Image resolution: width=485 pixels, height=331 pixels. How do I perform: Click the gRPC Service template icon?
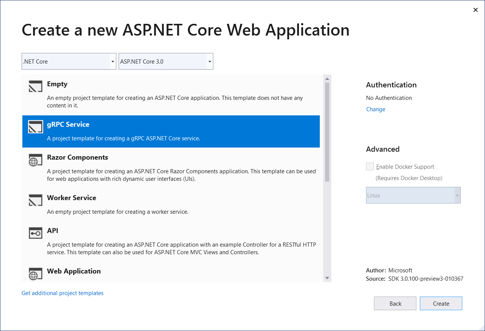pyautogui.click(x=36, y=127)
